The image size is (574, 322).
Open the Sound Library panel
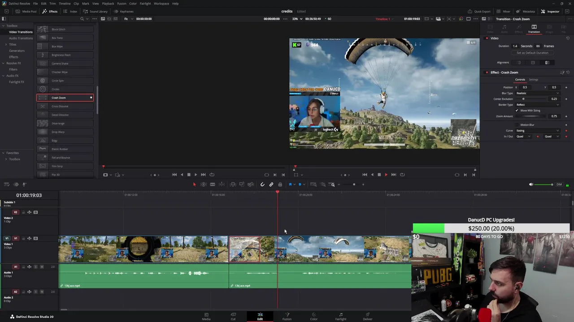click(x=96, y=11)
